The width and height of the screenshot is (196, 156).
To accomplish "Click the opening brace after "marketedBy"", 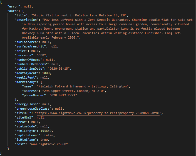I will pyautogui.click(x=41, y=82).
